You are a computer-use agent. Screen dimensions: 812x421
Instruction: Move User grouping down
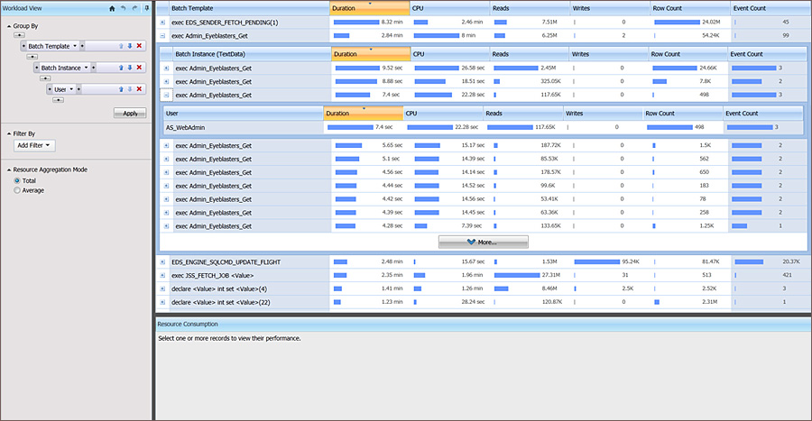[130, 89]
